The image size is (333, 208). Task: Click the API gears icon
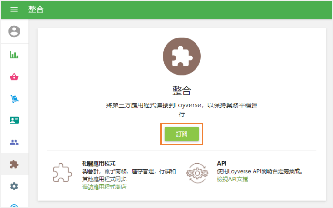[x=197, y=173]
